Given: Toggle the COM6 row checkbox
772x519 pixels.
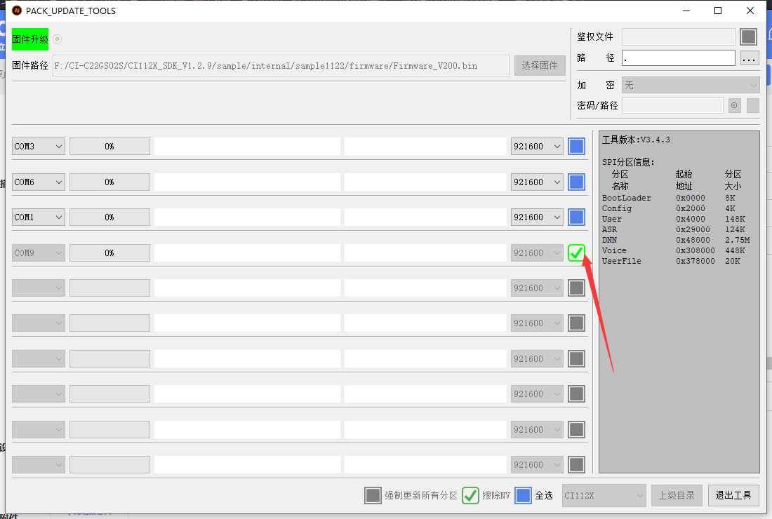Looking at the screenshot, I should [576, 182].
